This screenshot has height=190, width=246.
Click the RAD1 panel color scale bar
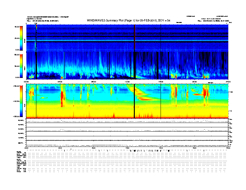[x=21, y=66]
